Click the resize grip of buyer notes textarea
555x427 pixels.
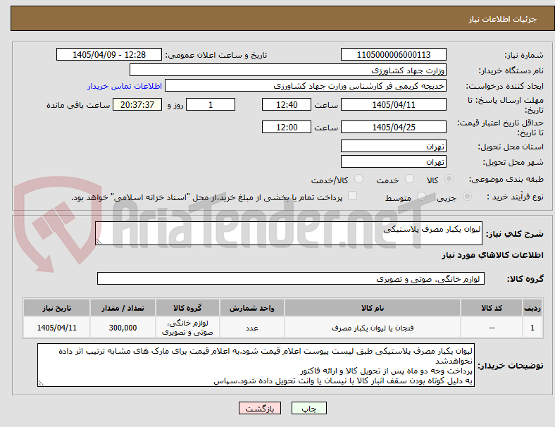click(x=41, y=383)
